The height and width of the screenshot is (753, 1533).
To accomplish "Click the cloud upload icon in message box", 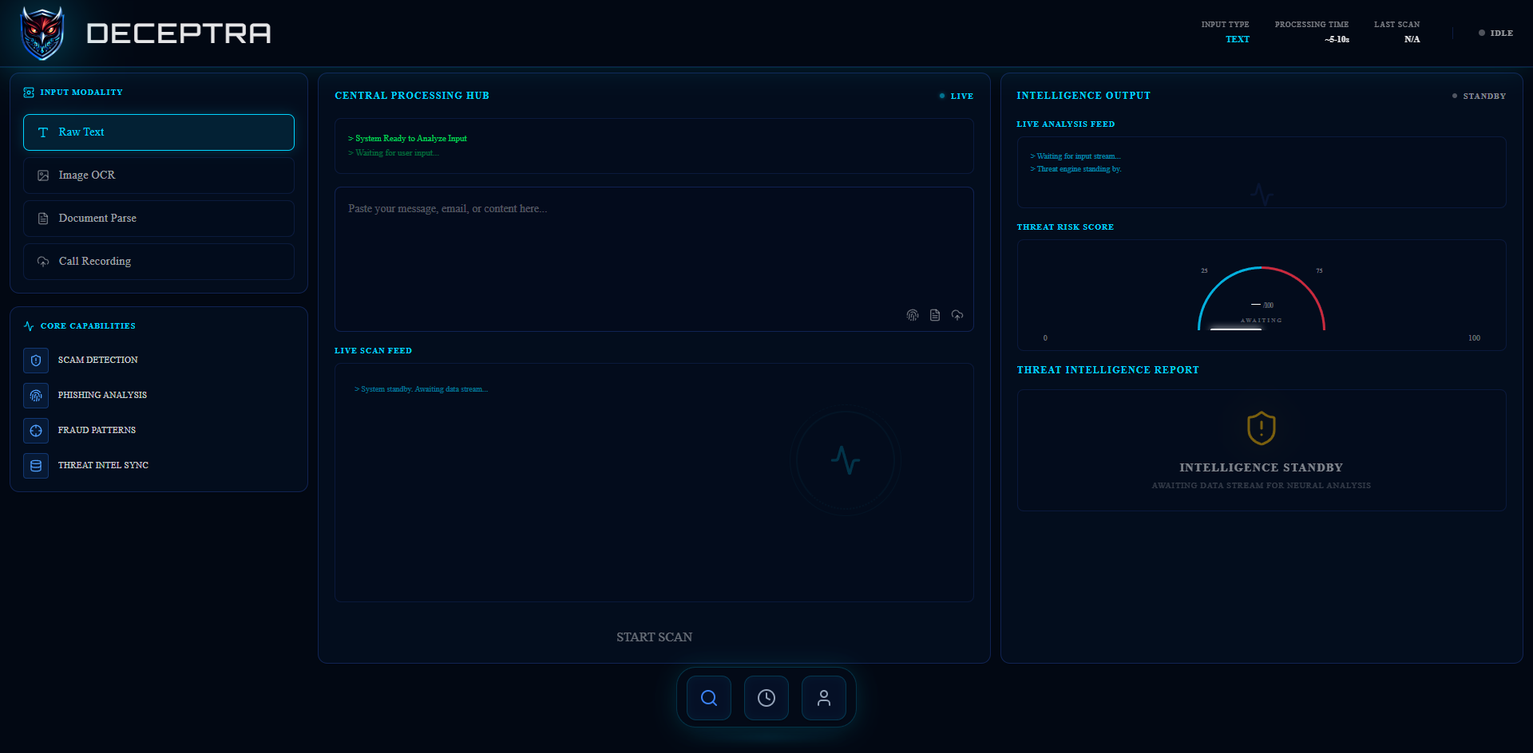I will coord(957,315).
